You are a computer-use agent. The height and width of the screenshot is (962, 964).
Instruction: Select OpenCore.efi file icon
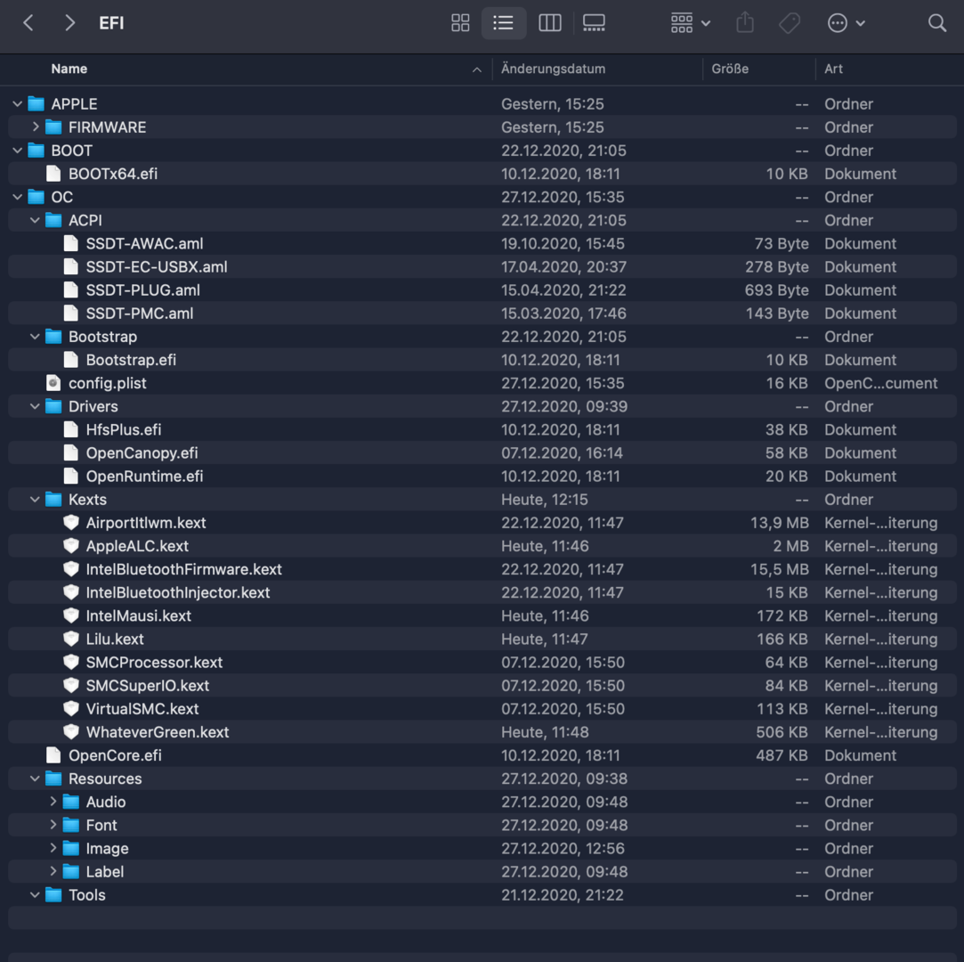pyautogui.click(x=53, y=755)
